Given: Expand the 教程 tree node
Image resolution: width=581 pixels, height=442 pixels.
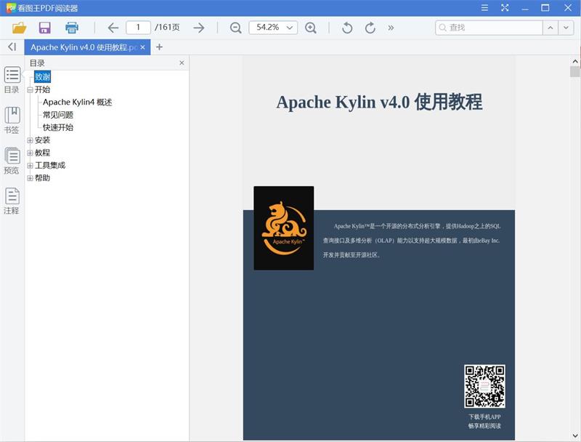Looking at the screenshot, I should [30, 153].
